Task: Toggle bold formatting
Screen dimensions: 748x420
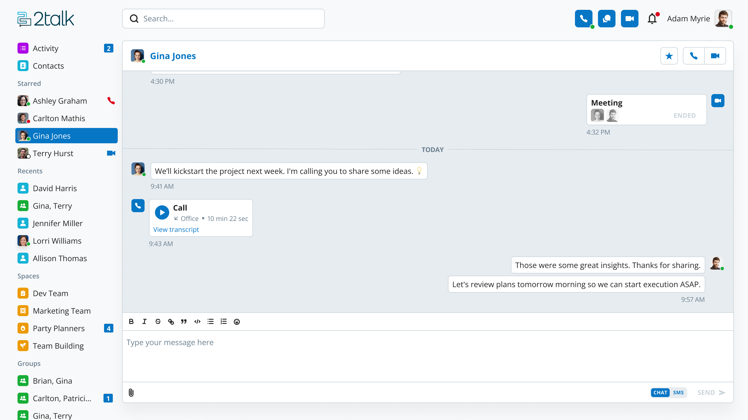Action: click(x=131, y=321)
